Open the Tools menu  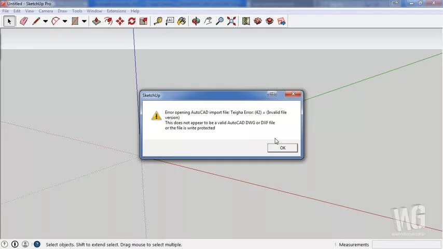tap(77, 11)
